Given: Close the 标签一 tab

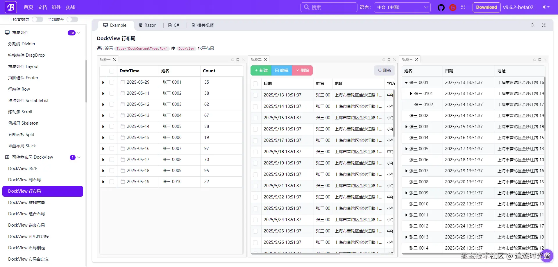Looking at the screenshot, I should click(x=115, y=60).
